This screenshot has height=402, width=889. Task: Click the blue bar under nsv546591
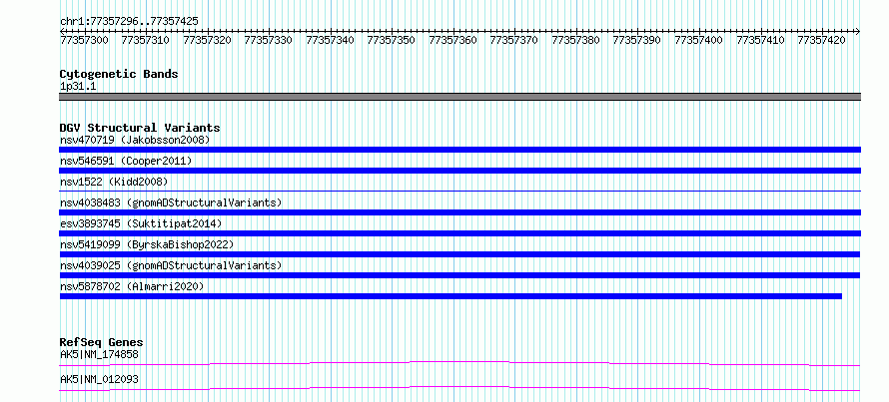[459, 171]
